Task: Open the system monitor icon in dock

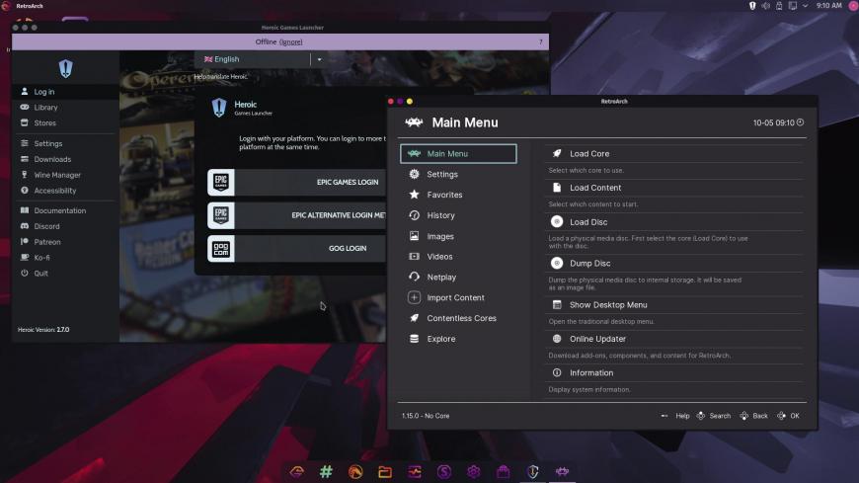Action: (x=415, y=471)
